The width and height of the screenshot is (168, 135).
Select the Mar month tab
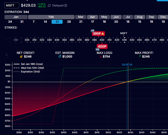coord(81,17)
